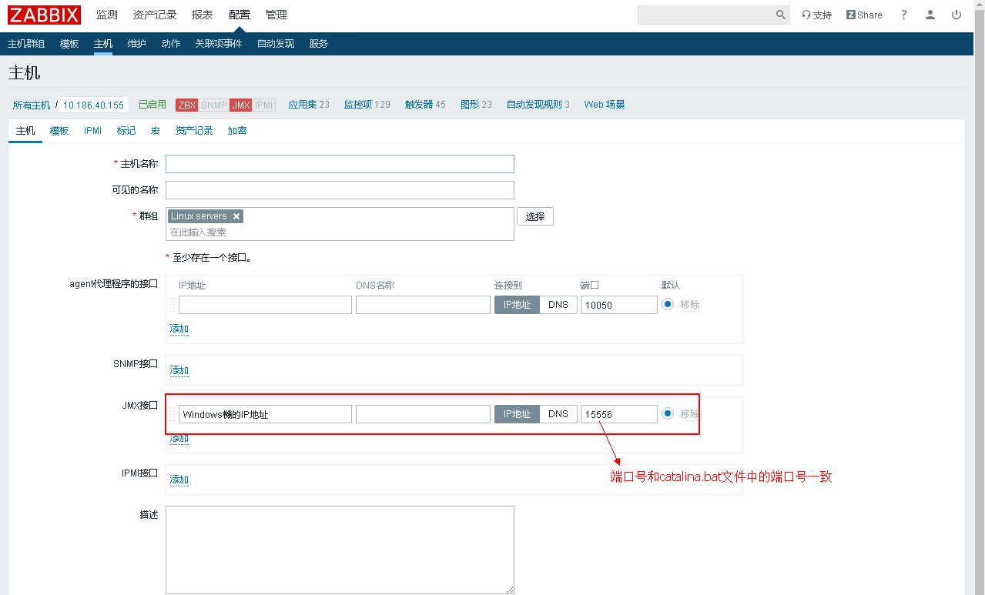Click the top search box
The width and height of the screenshot is (985, 595).
705,15
